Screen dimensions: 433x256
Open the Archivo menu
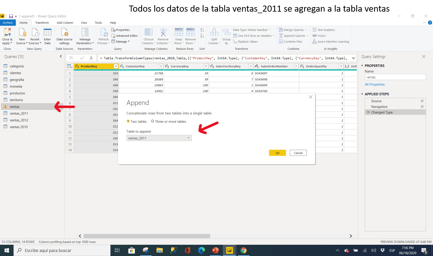coord(8,22)
